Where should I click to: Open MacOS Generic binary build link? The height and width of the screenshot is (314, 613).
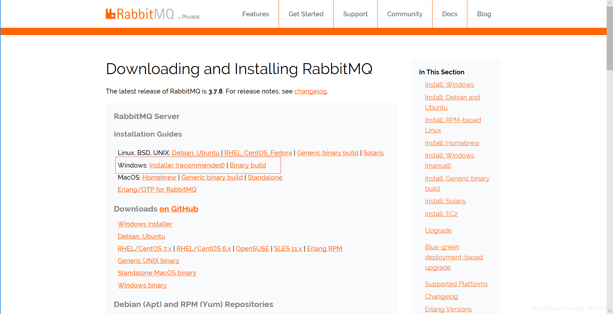[x=212, y=177]
